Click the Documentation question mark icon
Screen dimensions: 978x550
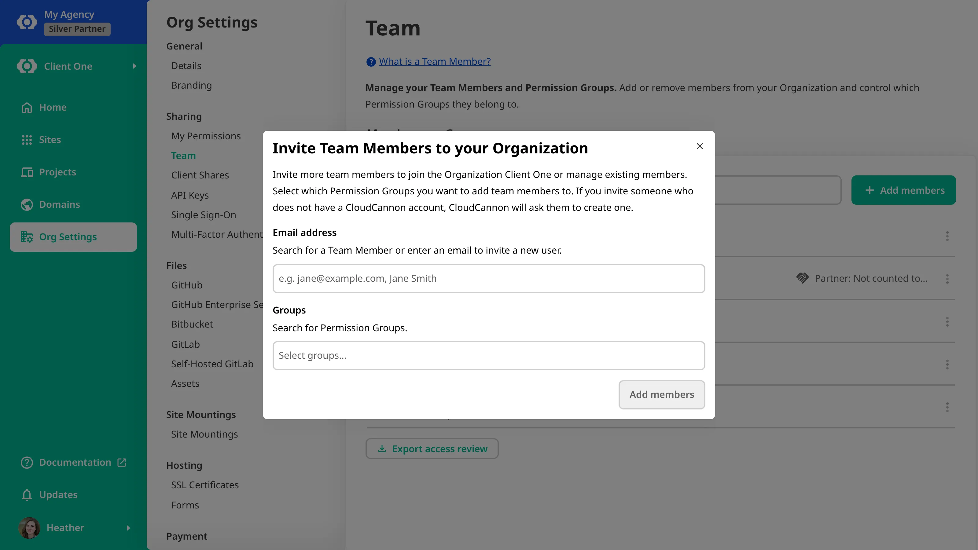pyautogui.click(x=27, y=462)
